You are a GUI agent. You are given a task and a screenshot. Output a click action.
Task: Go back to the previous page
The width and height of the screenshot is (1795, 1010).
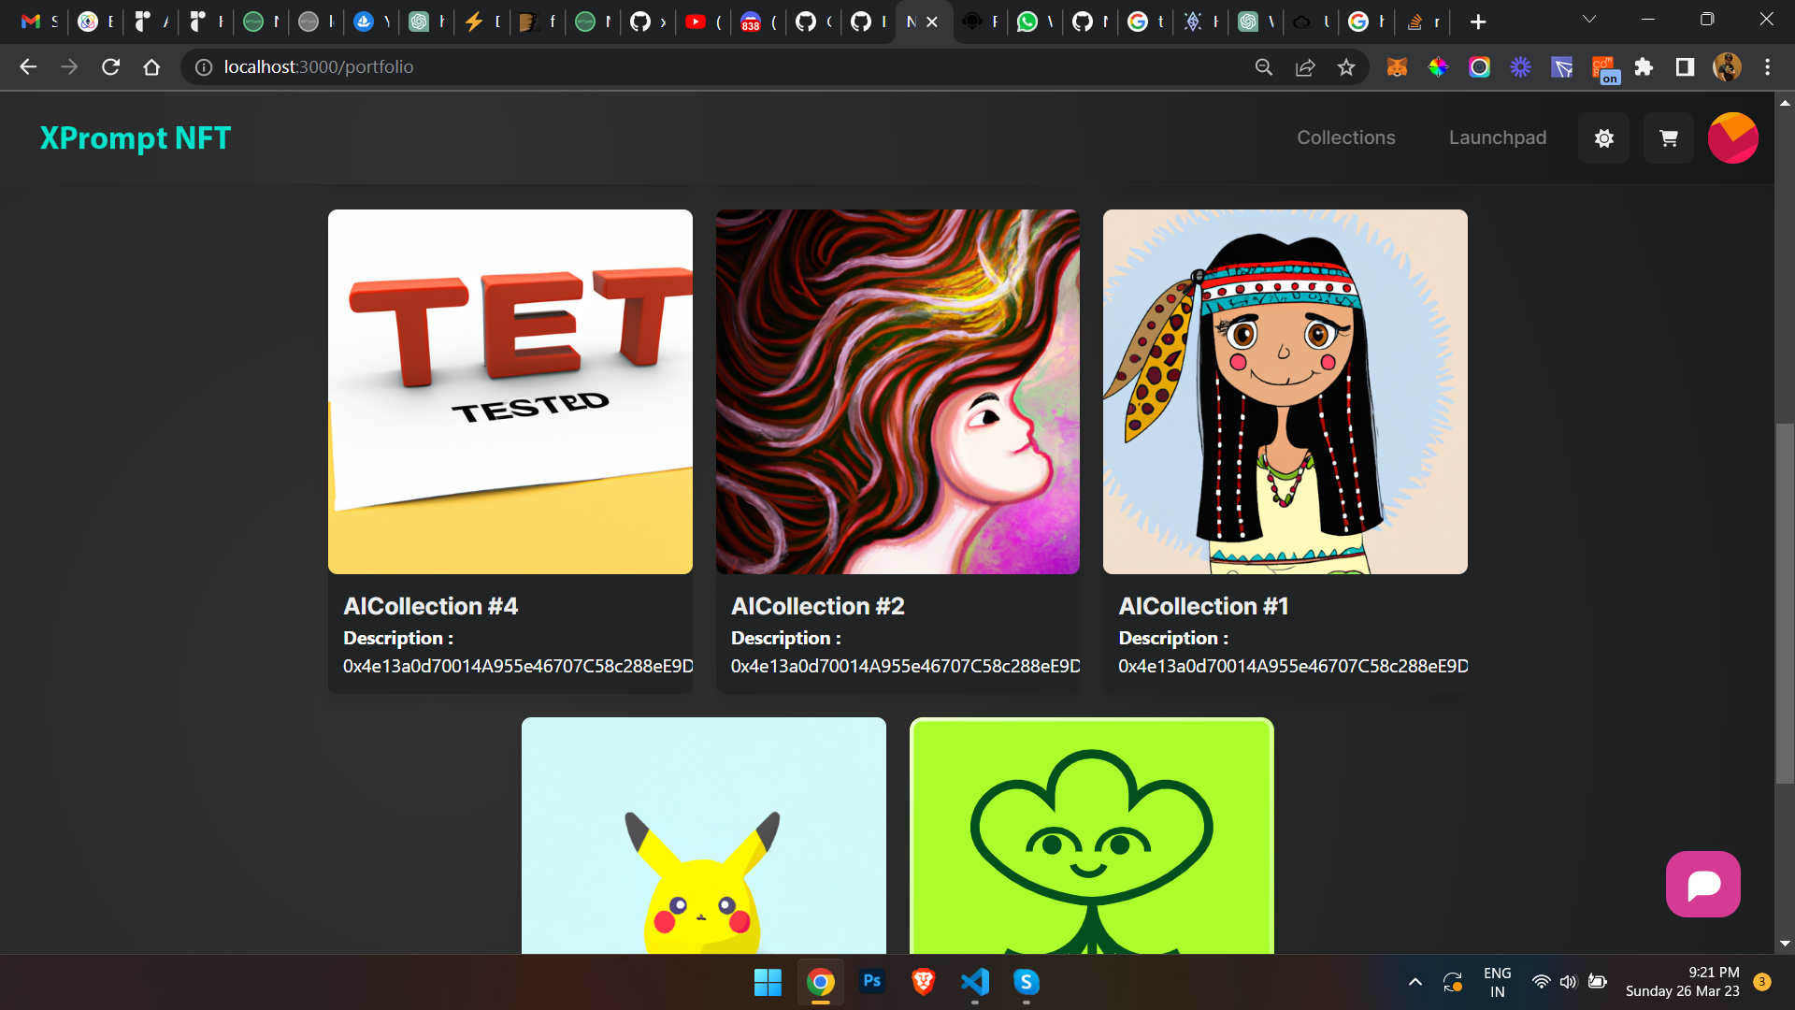point(28,67)
